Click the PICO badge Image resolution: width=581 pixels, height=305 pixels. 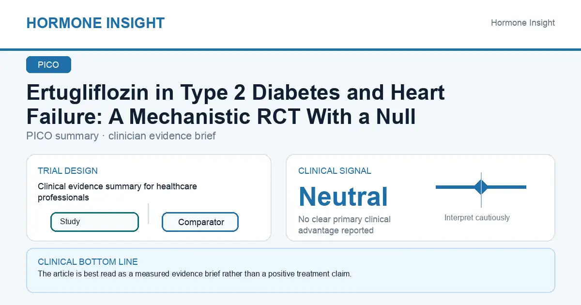pyautogui.click(x=48, y=65)
